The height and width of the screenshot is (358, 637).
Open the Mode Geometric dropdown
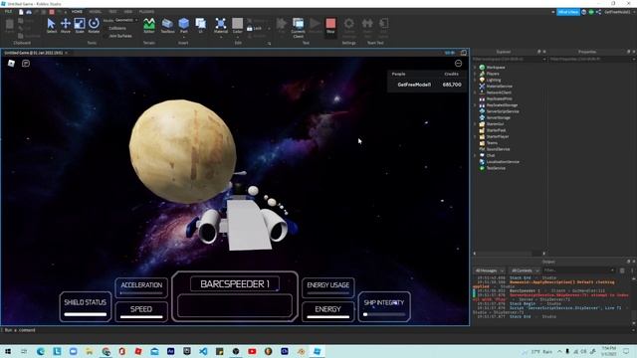point(126,20)
